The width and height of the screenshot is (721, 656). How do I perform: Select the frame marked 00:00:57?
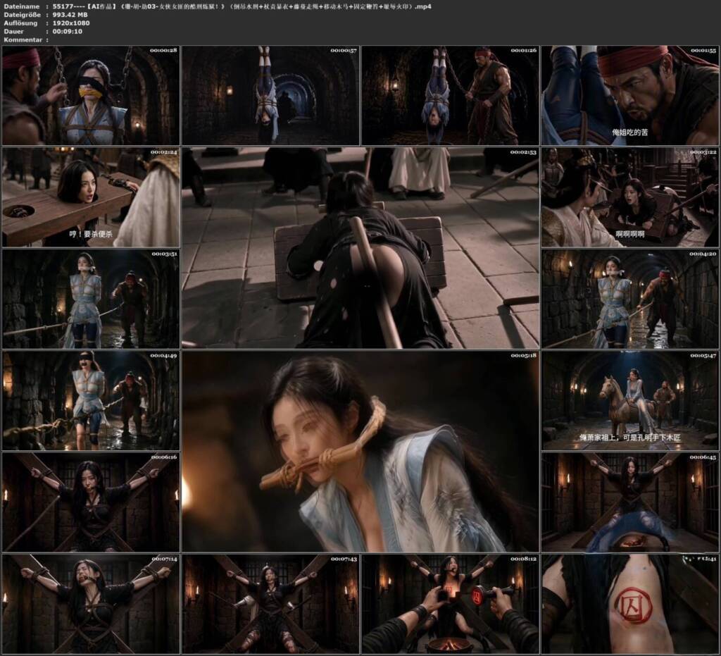coord(271,95)
